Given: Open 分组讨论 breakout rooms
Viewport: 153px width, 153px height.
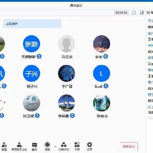Looking at the screenshot, I should [x=64, y=146].
